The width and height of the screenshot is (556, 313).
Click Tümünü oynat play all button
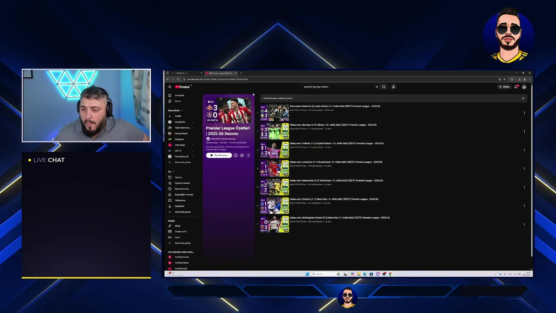(218, 155)
